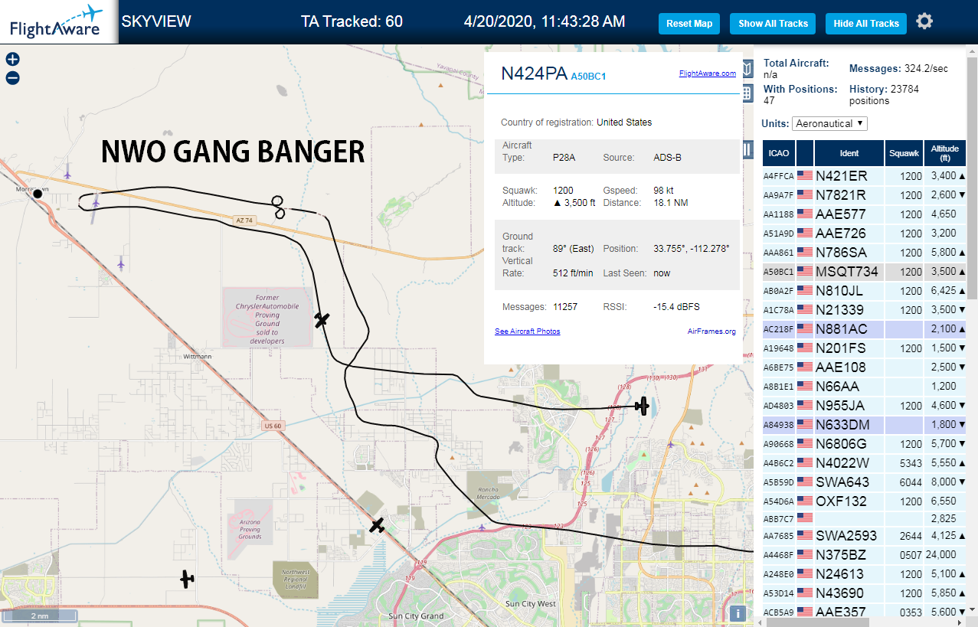
Task: Select the OXF132 aircraft row
Action: [864, 501]
